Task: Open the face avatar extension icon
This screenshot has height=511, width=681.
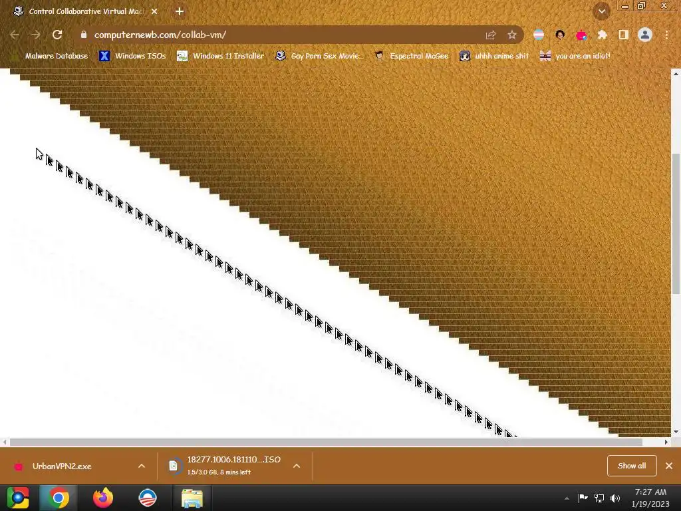Action: (x=560, y=35)
